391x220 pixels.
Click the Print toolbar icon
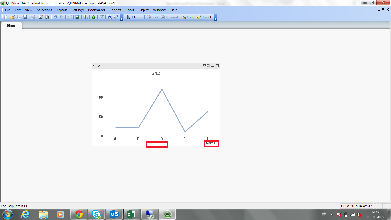(33, 17)
